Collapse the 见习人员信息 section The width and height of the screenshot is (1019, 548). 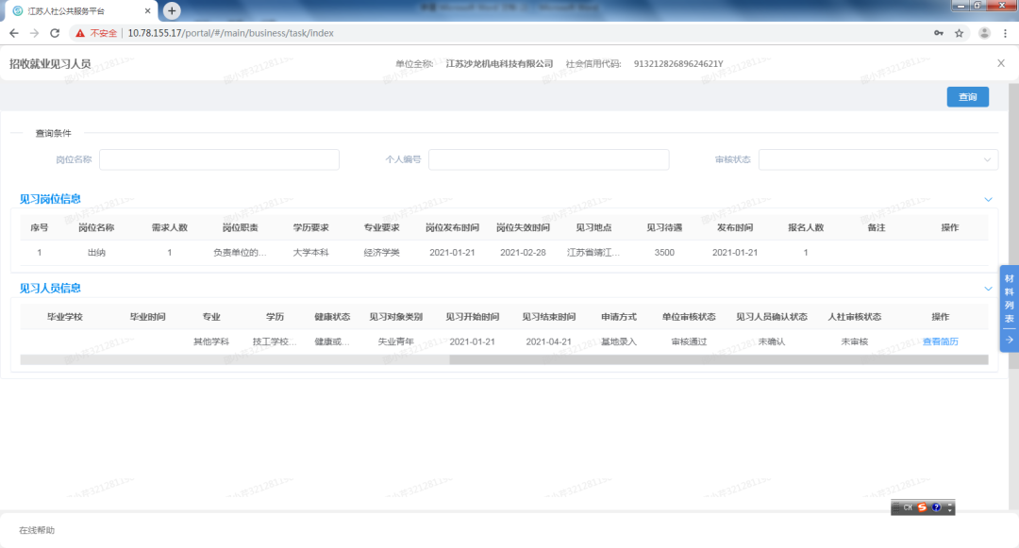coord(988,289)
